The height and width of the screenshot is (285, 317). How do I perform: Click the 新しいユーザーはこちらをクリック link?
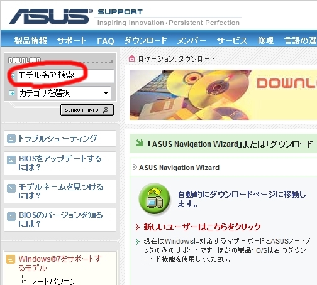(202, 227)
